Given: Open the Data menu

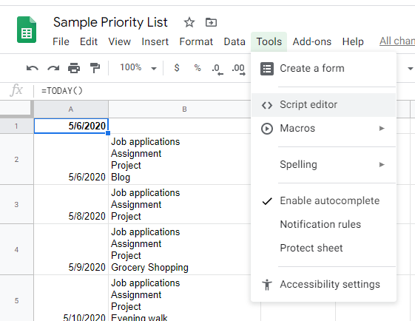Looking at the screenshot, I should point(235,41).
